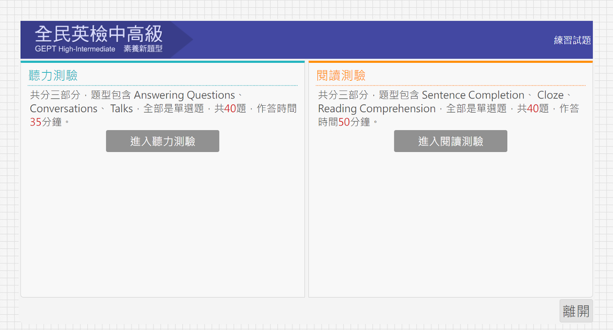Click the GEPT High-Intermediate subtitle text

75,49
